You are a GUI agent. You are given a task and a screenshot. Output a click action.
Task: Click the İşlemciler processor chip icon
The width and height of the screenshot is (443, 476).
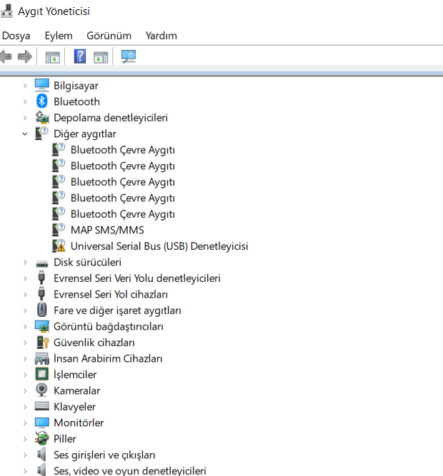tap(42, 374)
